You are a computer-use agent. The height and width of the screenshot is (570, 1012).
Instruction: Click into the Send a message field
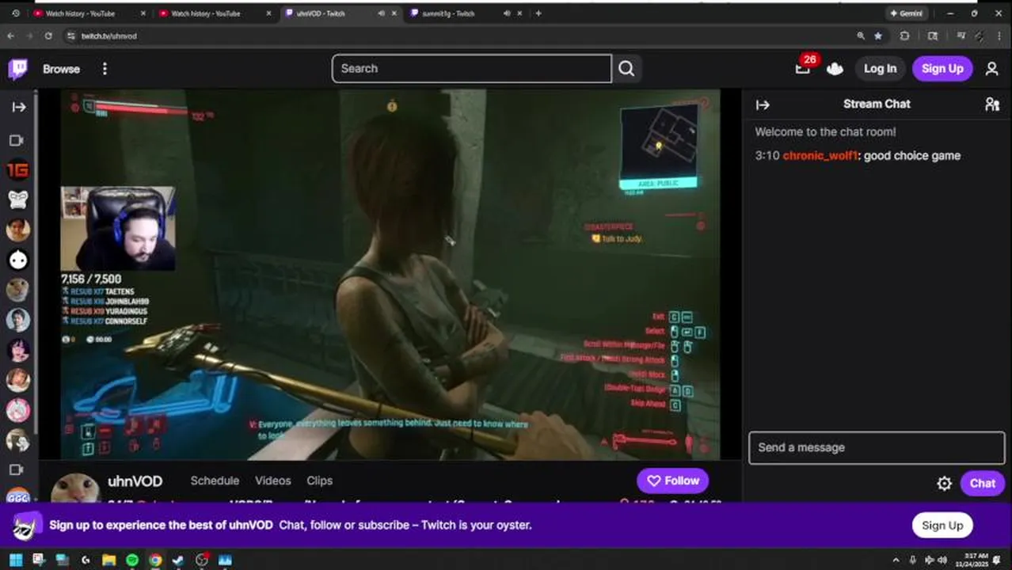[x=877, y=447]
